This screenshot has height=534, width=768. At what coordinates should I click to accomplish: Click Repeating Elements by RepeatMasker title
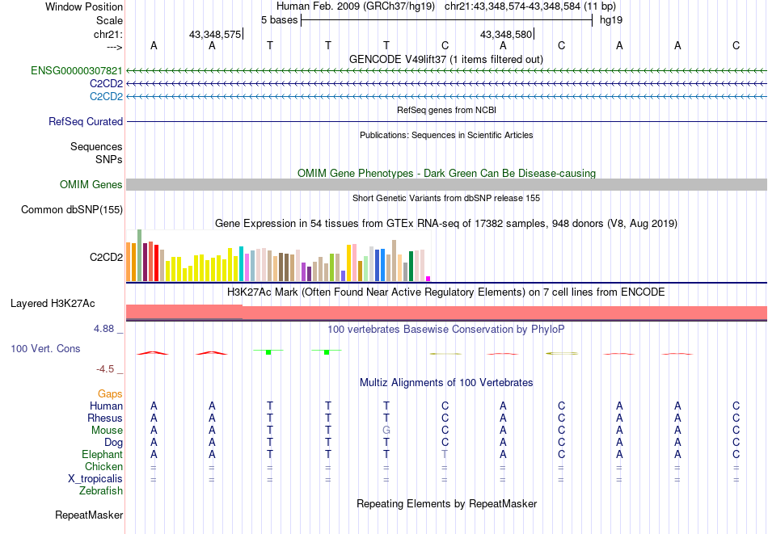click(447, 503)
